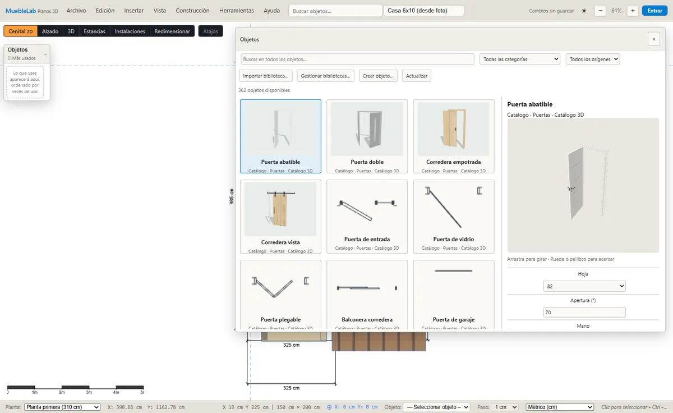Select the Balconera corredera card
The width and height of the screenshot is (673, 413).
point(367,295)
